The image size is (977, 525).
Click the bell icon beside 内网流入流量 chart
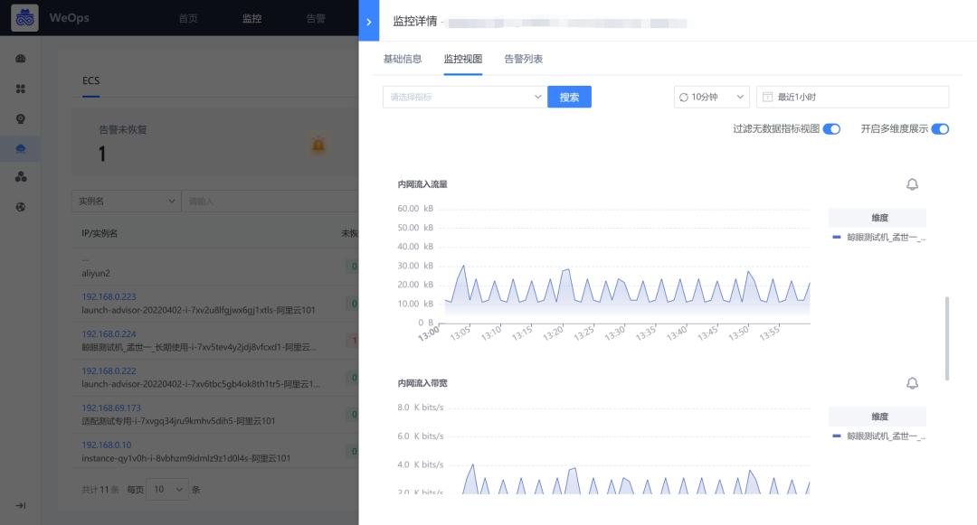pos(912,183)
